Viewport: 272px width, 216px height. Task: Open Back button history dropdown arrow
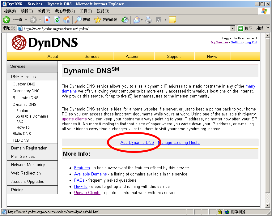[26, 20]
